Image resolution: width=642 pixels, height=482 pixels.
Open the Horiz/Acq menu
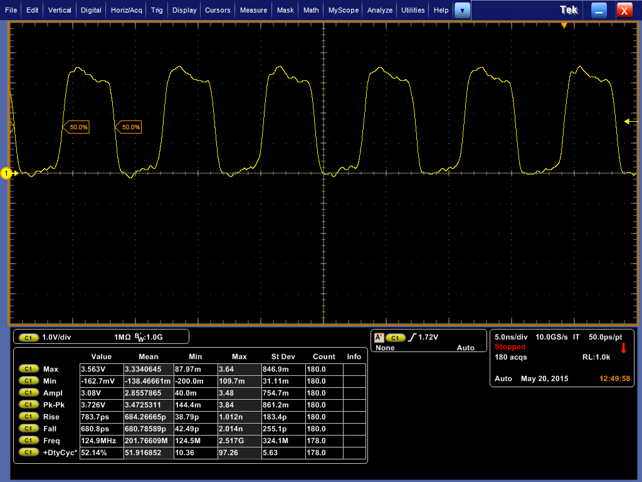[x=127, y=10]
